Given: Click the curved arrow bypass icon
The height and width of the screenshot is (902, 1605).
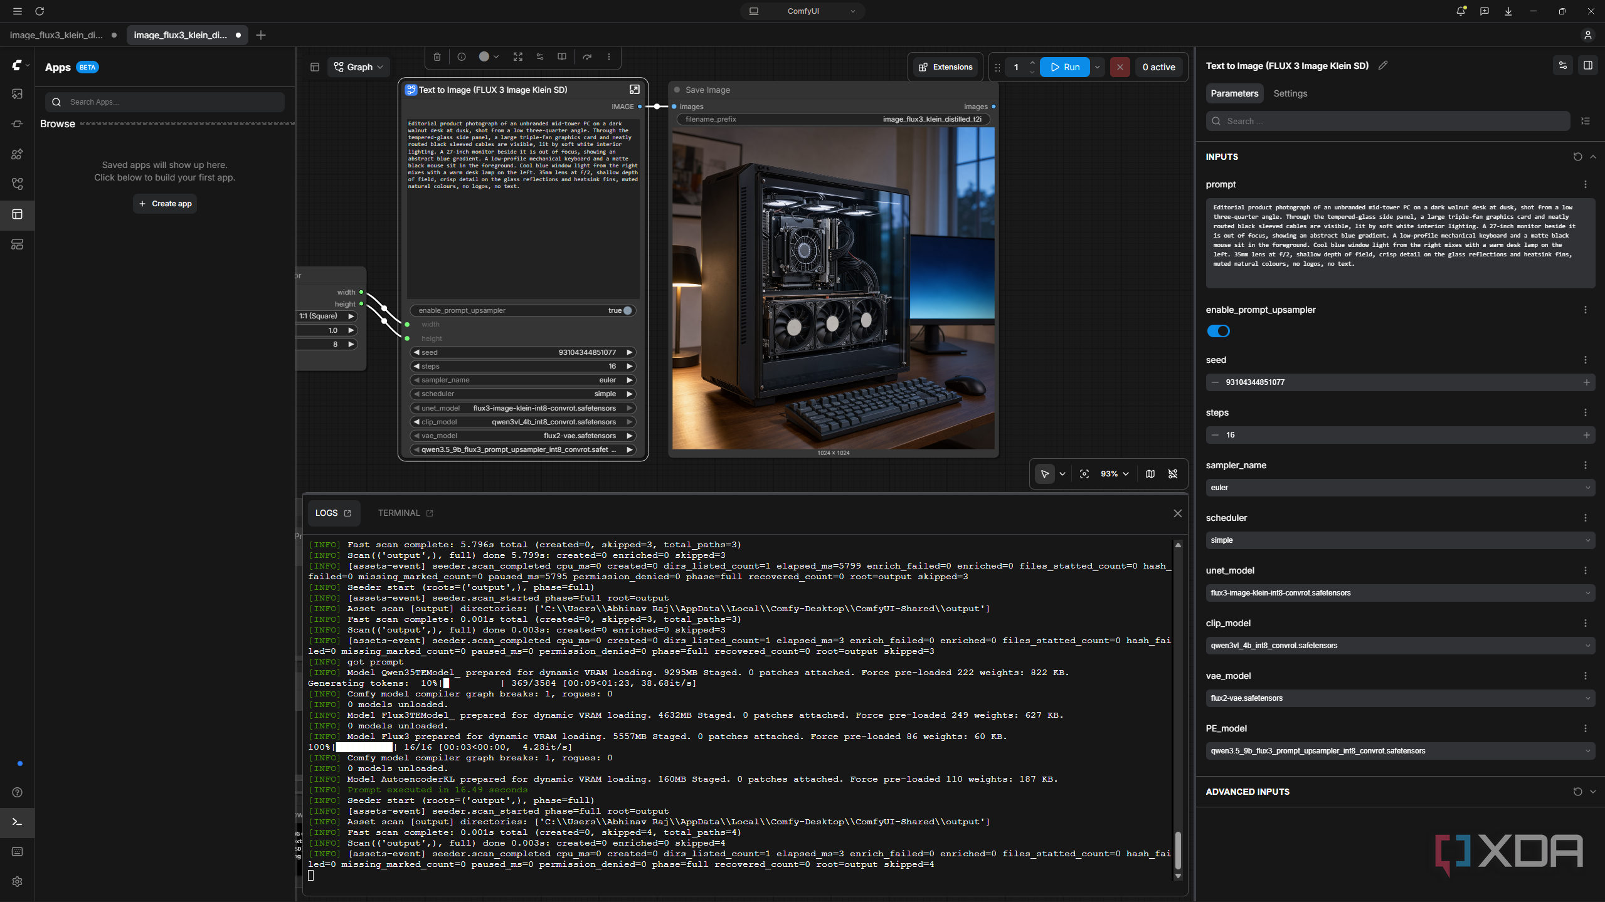Looking at the screenshot, I should tap(587, 56).
